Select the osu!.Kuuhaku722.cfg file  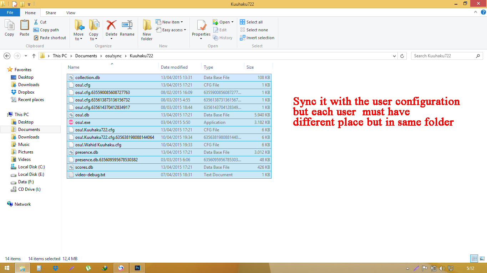[x=169, y=130]
